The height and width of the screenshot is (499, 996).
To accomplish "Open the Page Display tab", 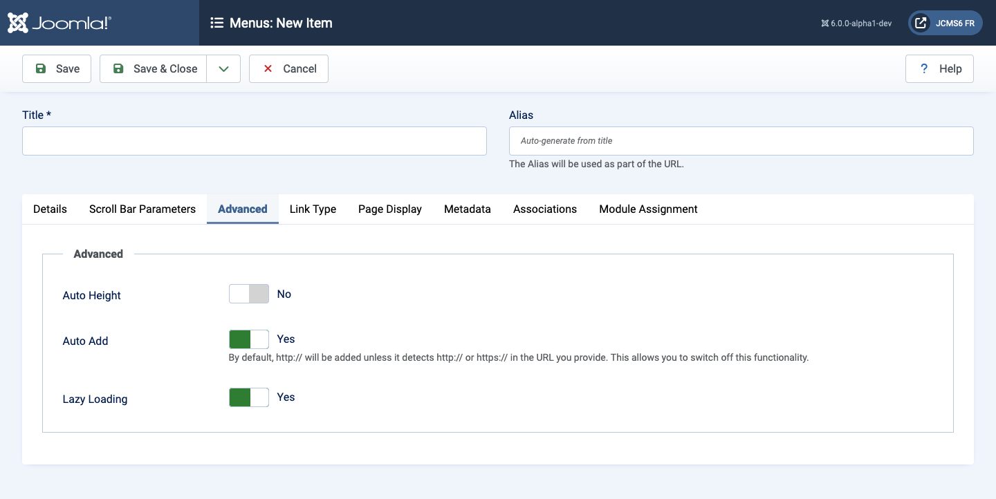I will (x=390, y=209).
